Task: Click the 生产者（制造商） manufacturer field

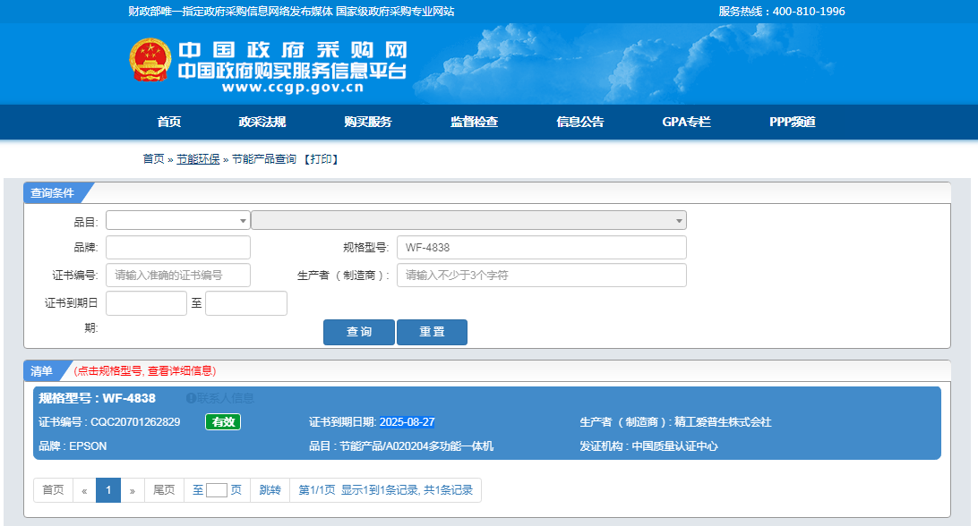Action: click(x=541, y=275)
